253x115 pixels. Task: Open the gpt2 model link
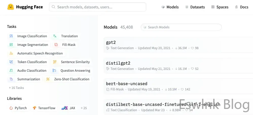tap(111, 42)
